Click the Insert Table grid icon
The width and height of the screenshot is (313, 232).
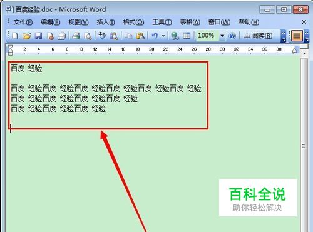[x=187, y=36]
